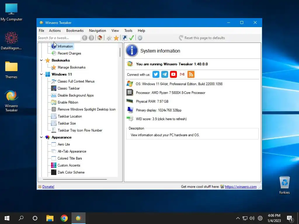
Task: Open the RSS feed icon
Action: point(191,74)
